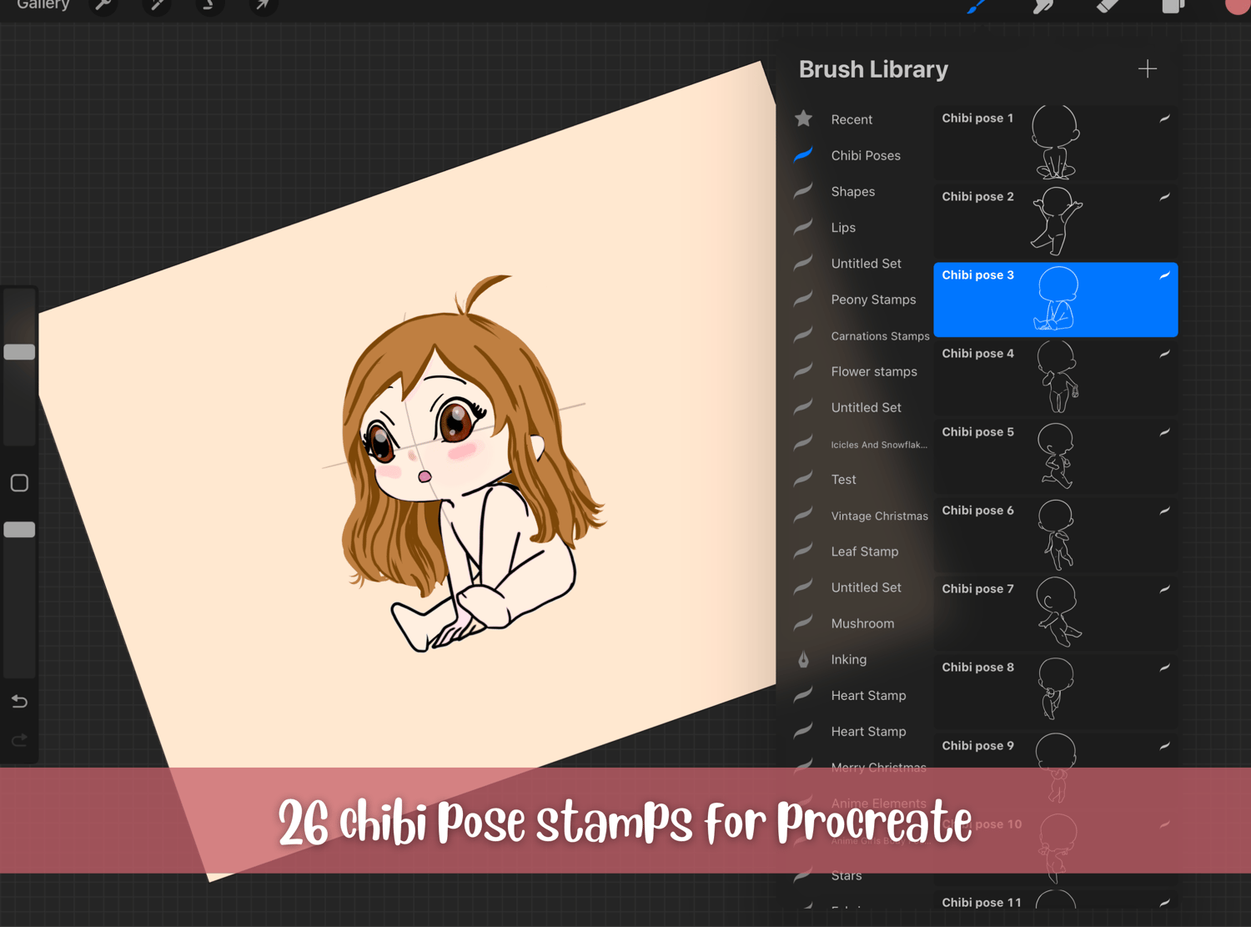
Task: Click the blue brush icon beside Chibi Poses
Action: click(x=803, y=154)
